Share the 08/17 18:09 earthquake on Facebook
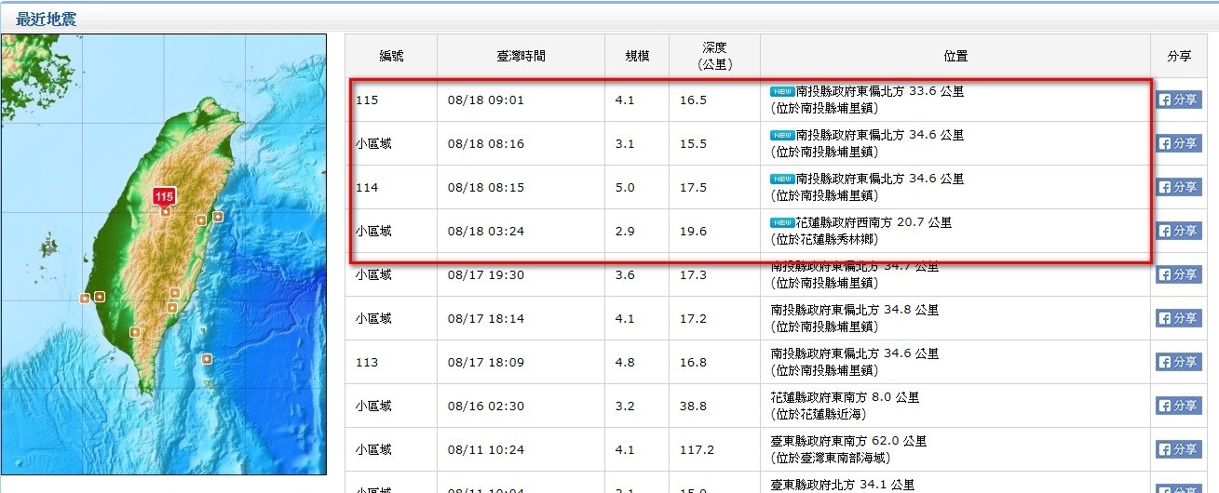 pos(1178,362)
